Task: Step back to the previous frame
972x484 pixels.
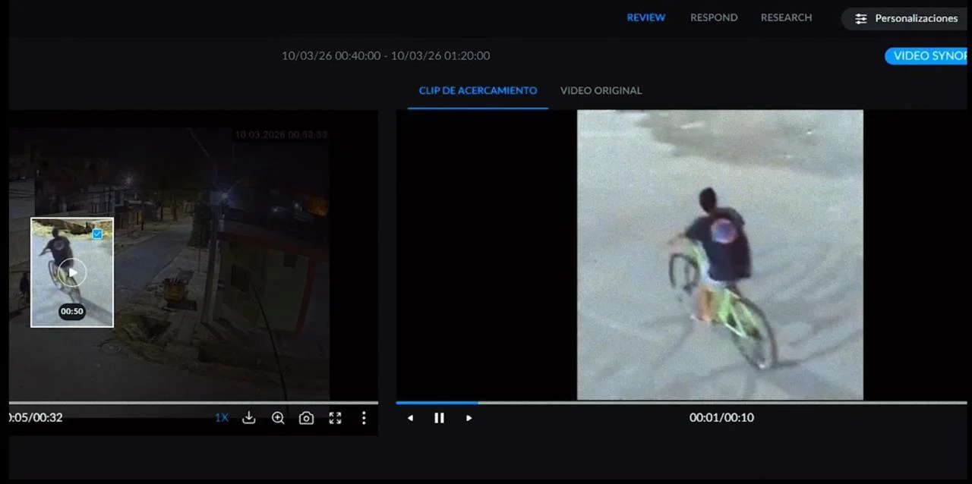Action: 410,418
